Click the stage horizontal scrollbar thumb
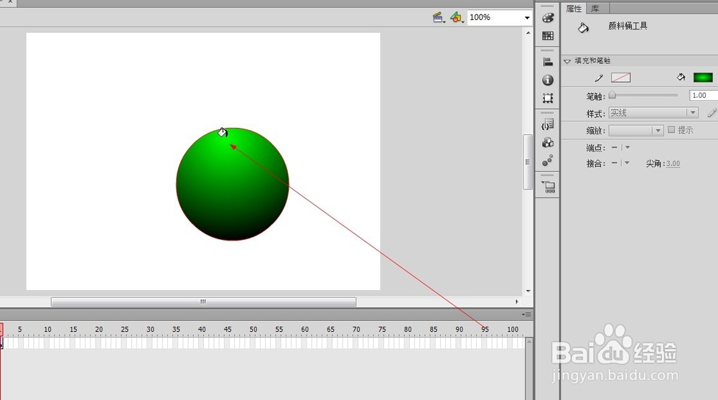 pyautogui.click(x=203, y=302)
